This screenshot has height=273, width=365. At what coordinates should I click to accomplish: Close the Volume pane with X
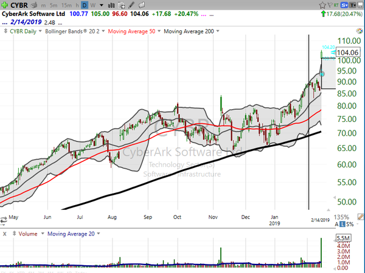[4, 234]
